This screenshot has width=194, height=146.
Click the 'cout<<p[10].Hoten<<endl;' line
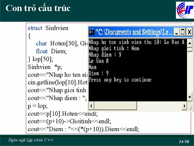[x=63, y=114]
